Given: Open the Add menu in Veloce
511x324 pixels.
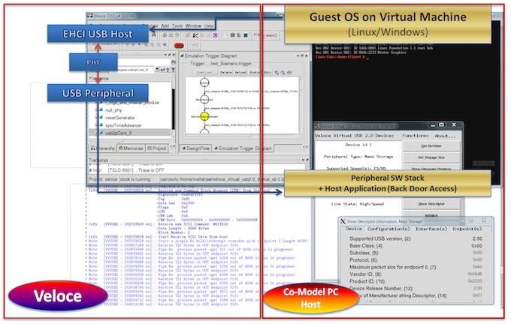Looking at the screenshot, I should tap(165, 25).
